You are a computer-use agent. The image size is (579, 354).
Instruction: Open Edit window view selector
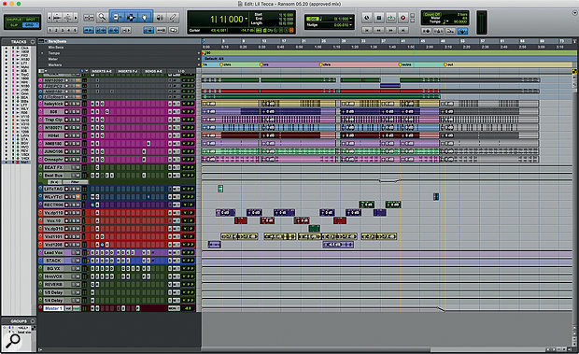point(42,71)
